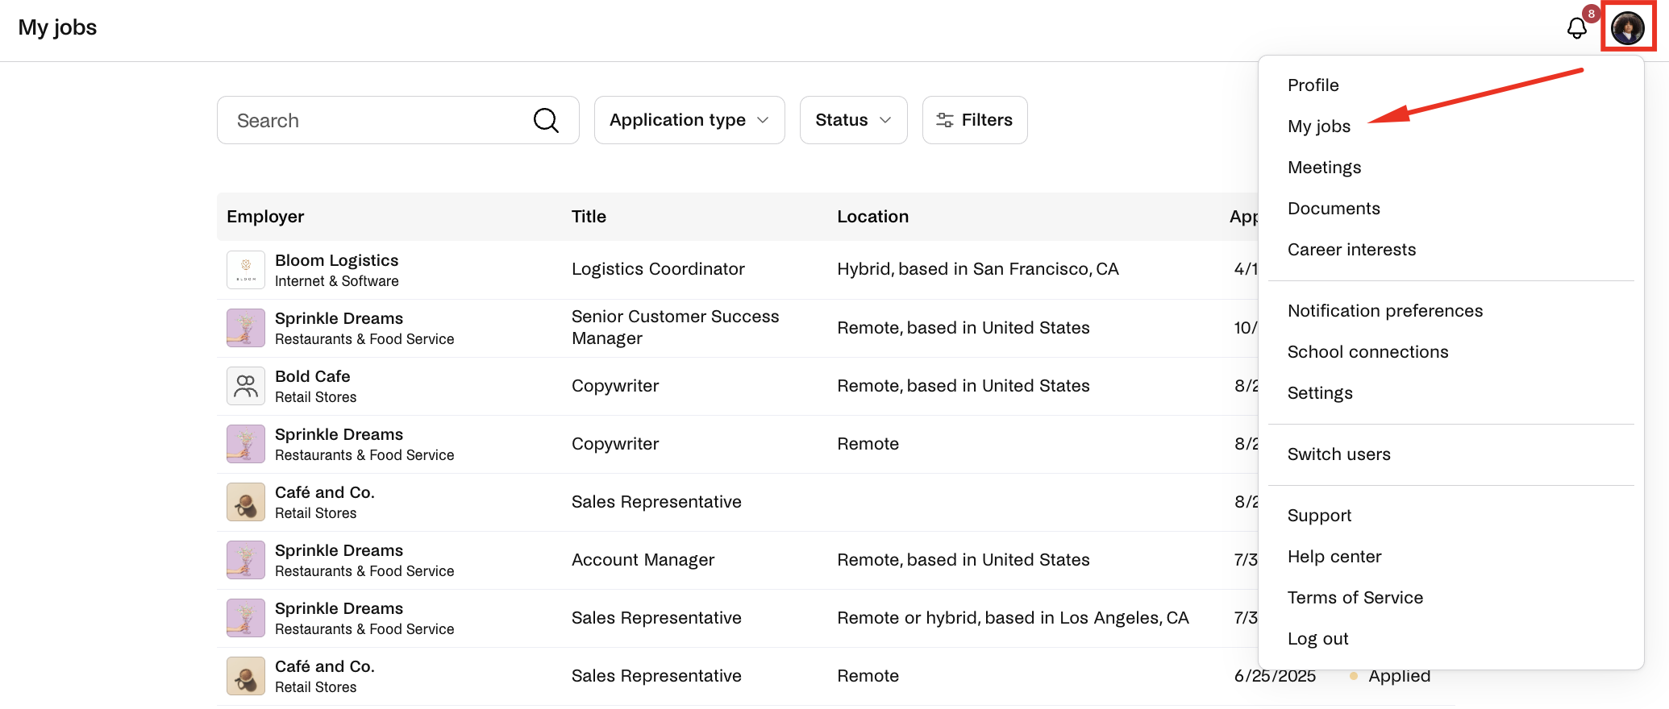Image resolution: width=1669 pixels, height=709 pixels.
Task: Click the 6/25/2025 date cell
Action: click(1275, 676)
